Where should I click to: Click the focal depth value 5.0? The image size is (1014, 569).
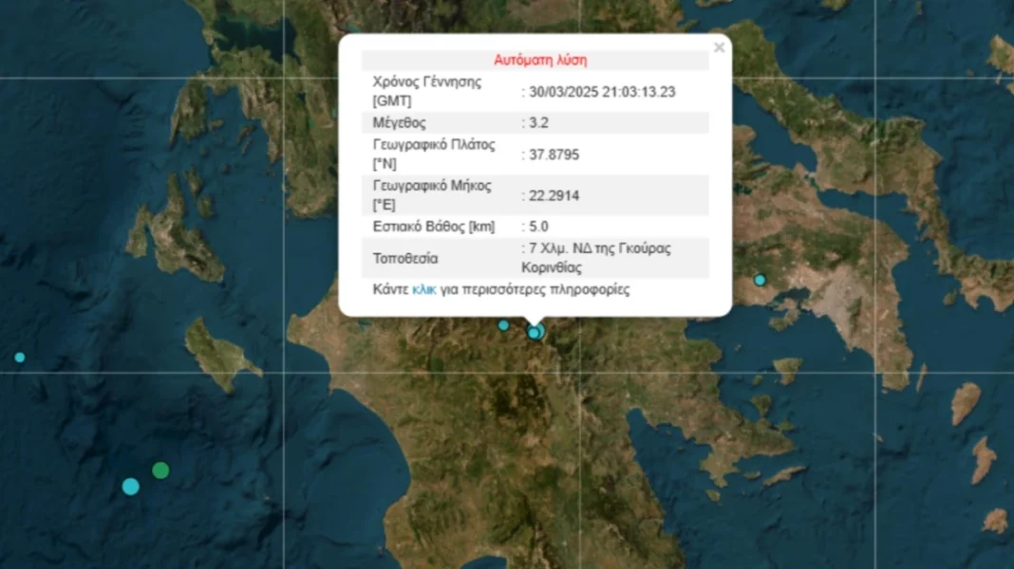pos(538,227)
